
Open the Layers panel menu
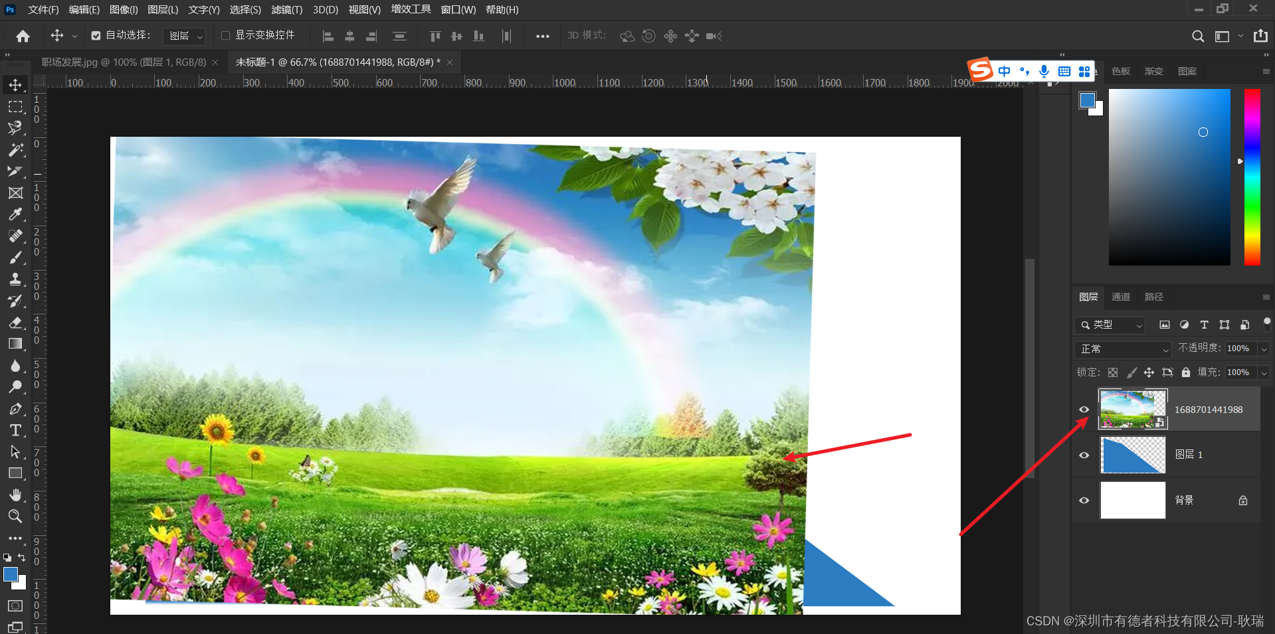tap(1266, 297)
